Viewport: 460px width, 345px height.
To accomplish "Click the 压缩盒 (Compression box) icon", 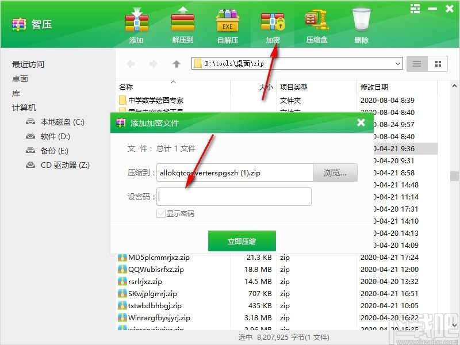I will 316,23.
